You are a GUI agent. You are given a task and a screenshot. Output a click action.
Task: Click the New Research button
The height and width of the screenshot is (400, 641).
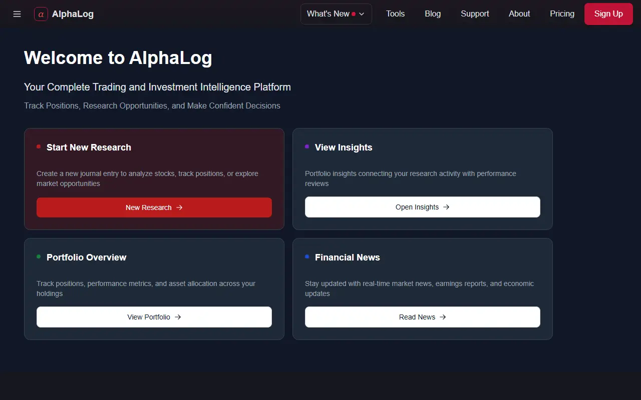point(154,207)
